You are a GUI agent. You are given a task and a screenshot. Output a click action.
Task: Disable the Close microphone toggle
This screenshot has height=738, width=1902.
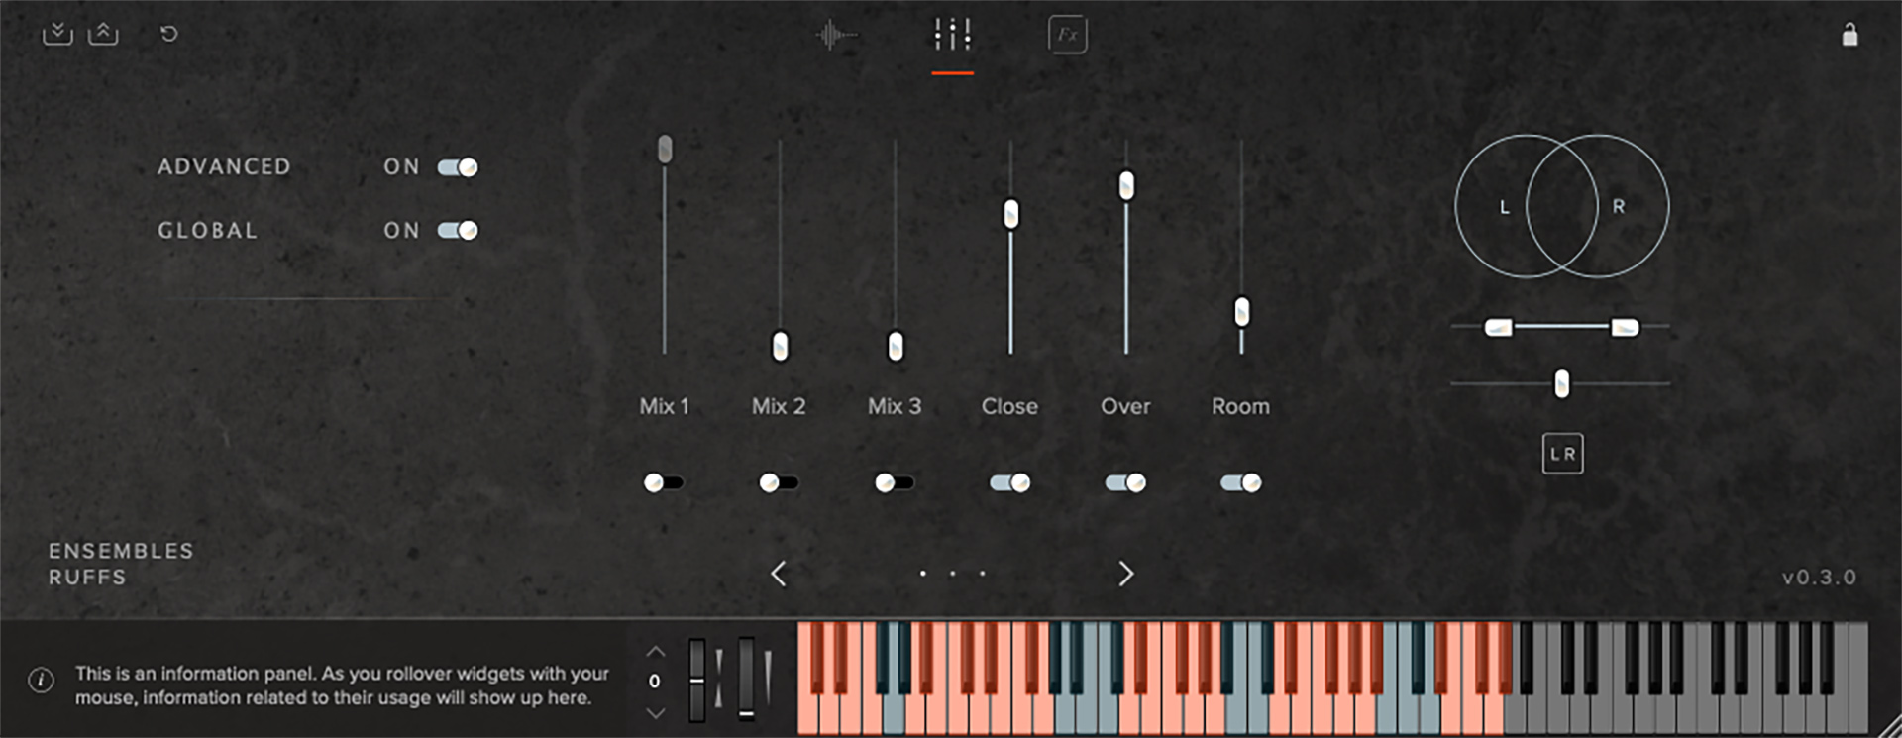1009,483
